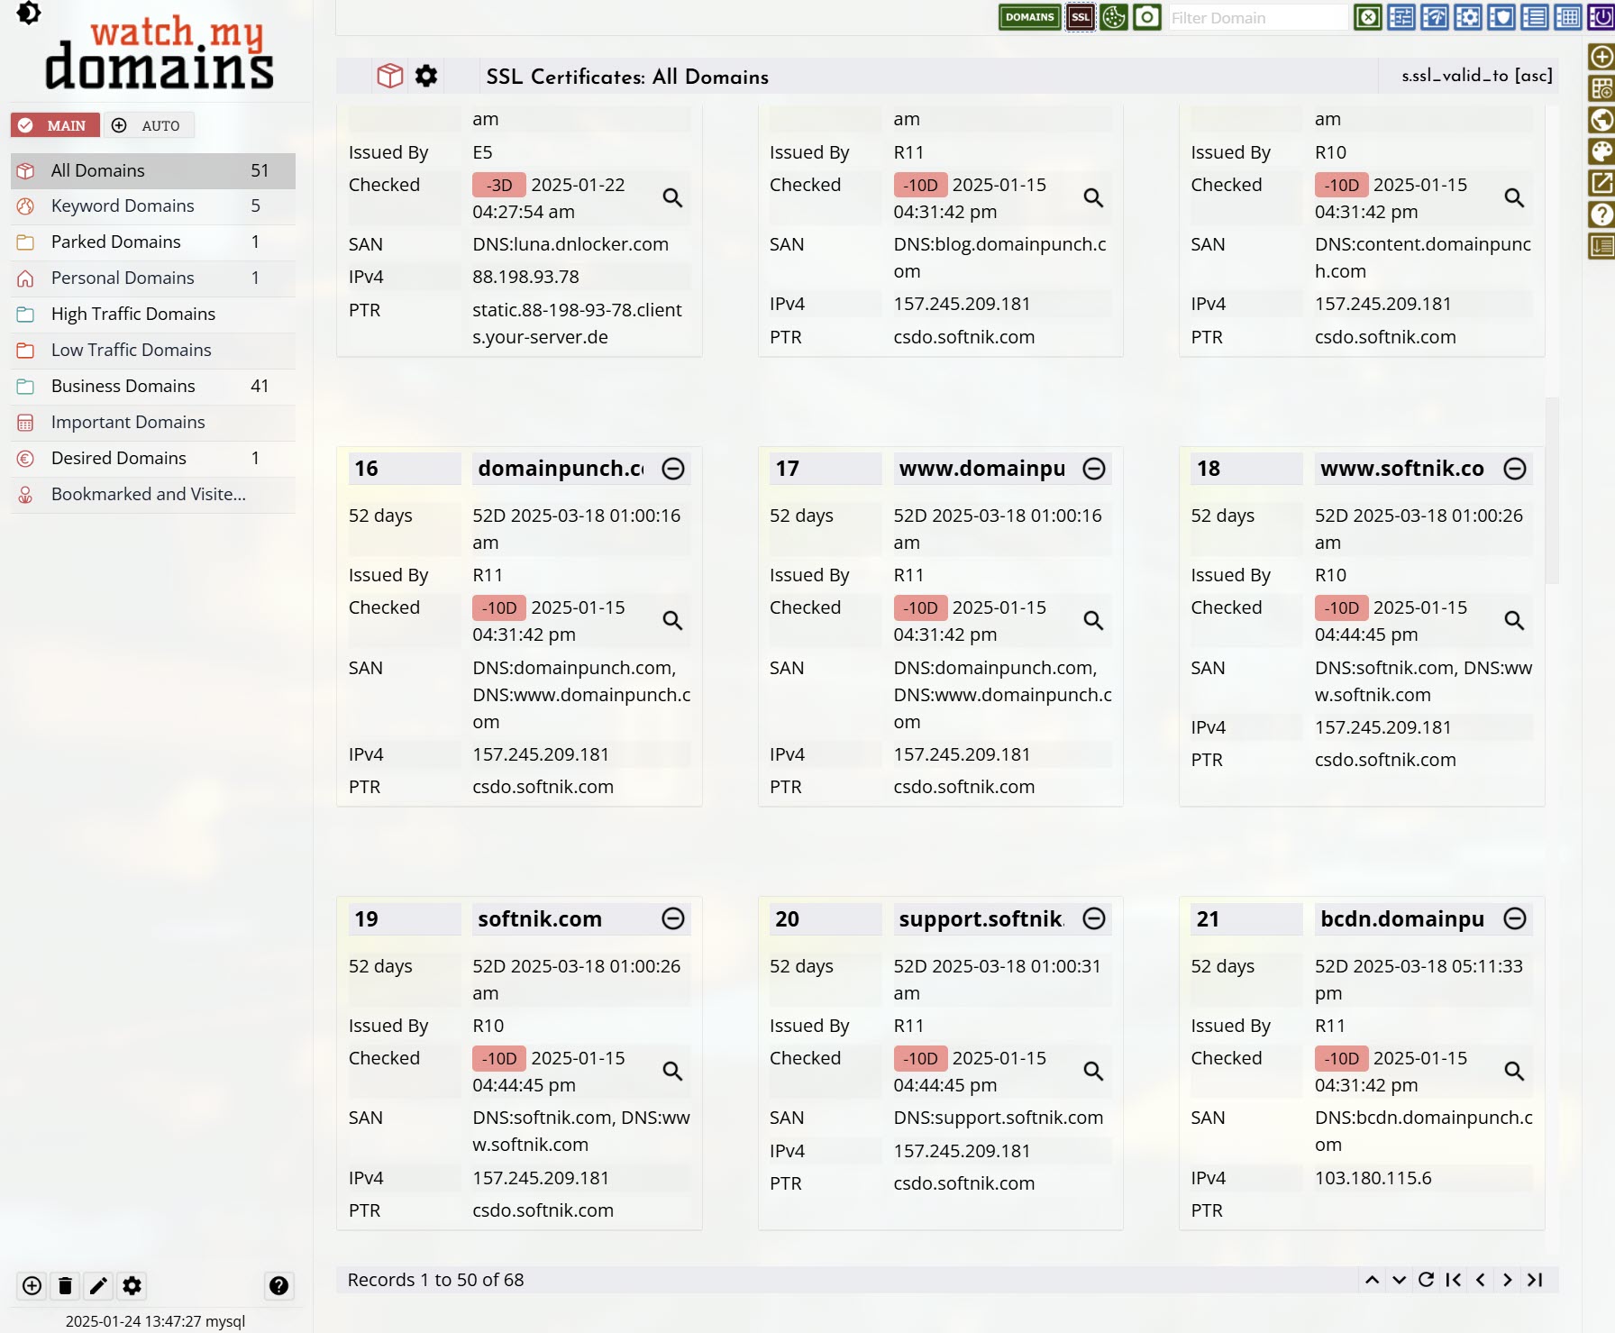Click the scroll down arrow in pager

[1399, 1280]
